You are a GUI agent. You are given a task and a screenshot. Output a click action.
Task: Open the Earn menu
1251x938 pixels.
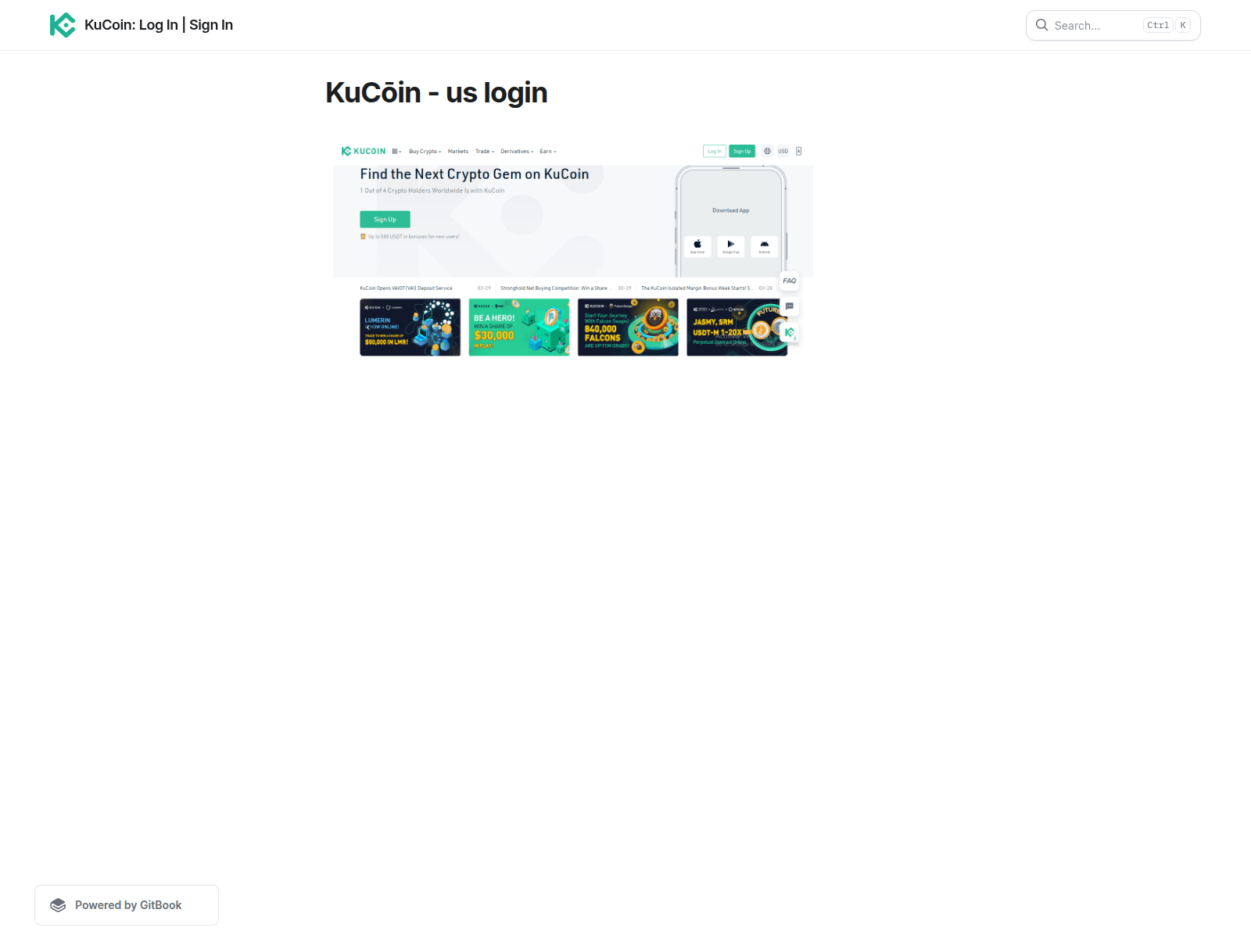pyautogui.click(x=547, y=152)
